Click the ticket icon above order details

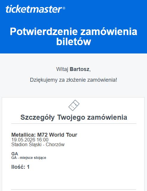pos(74,105)
